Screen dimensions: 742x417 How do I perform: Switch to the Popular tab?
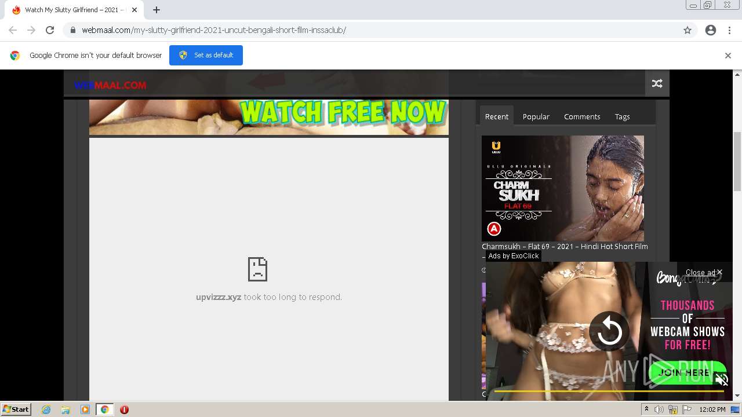click(536, 116)
